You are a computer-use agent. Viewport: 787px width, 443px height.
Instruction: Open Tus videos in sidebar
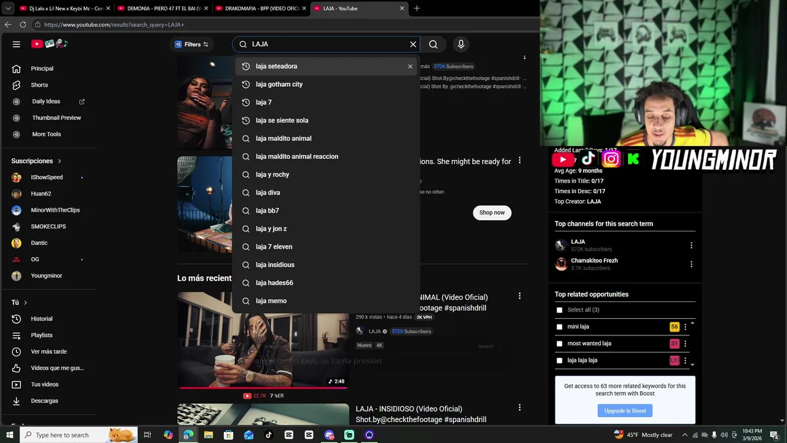(44, 385)
